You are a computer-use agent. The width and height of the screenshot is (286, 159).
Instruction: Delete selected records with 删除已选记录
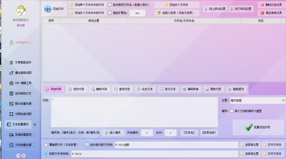(x=272, y=5)
